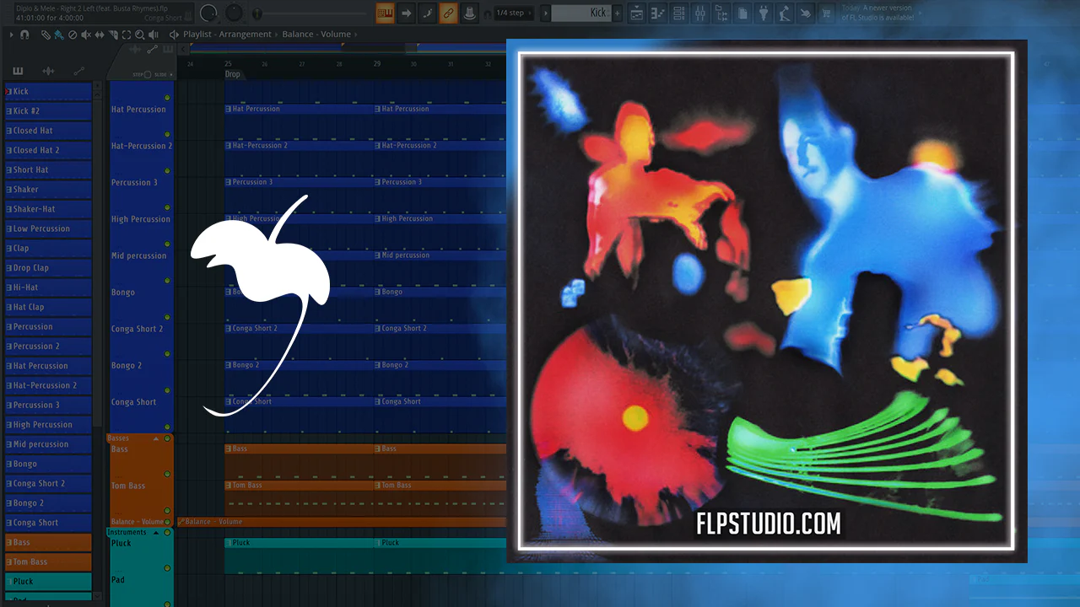Select the Drop Clap pattern in the picker
1080x607 pixels.
[x=48, y=268]
